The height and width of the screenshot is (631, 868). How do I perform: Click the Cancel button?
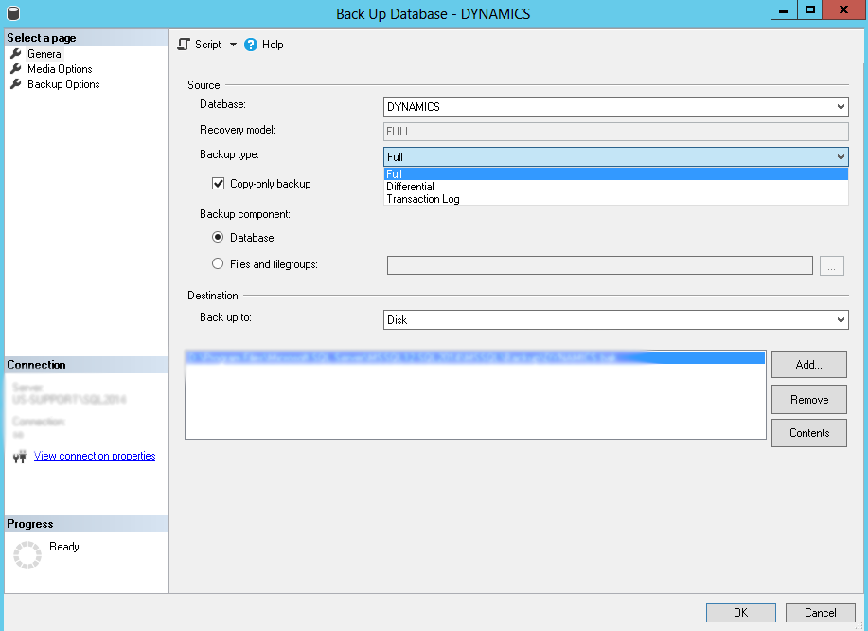point(820,612)
